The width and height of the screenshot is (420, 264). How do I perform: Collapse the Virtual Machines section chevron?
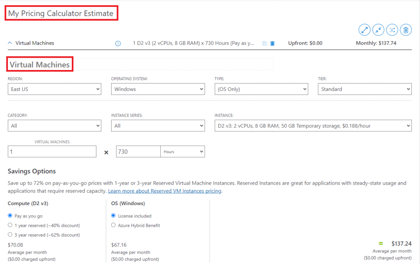click(10, 43)
